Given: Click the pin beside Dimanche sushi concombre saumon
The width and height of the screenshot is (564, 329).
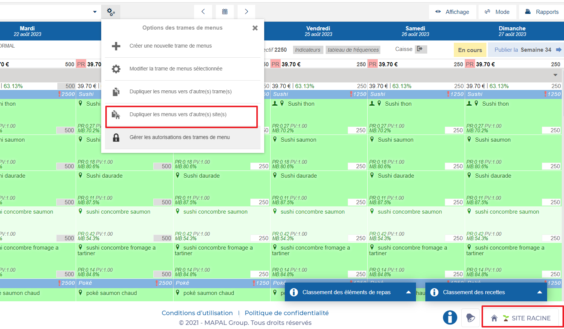Looking at the screenshot, I should tap(470, 211).
